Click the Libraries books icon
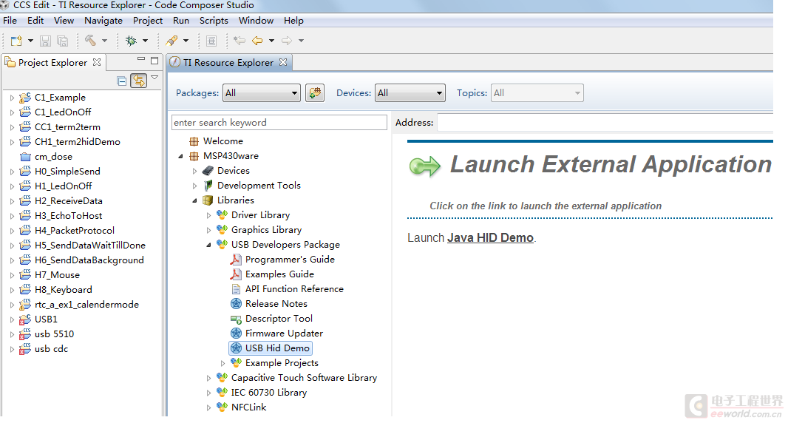 [x=208, y=200]
